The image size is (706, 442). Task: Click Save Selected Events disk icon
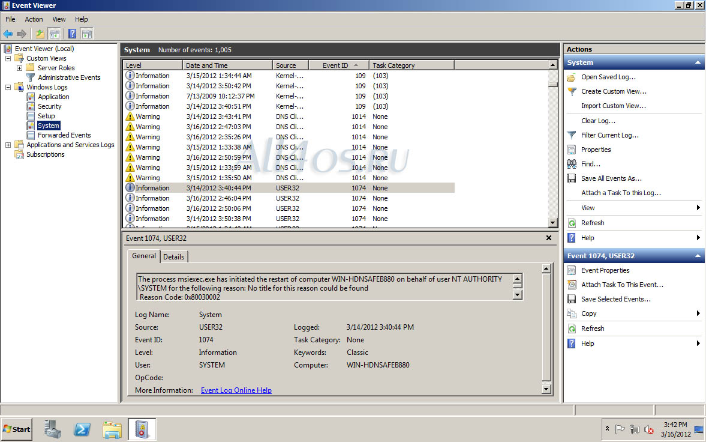pos(572,300)
